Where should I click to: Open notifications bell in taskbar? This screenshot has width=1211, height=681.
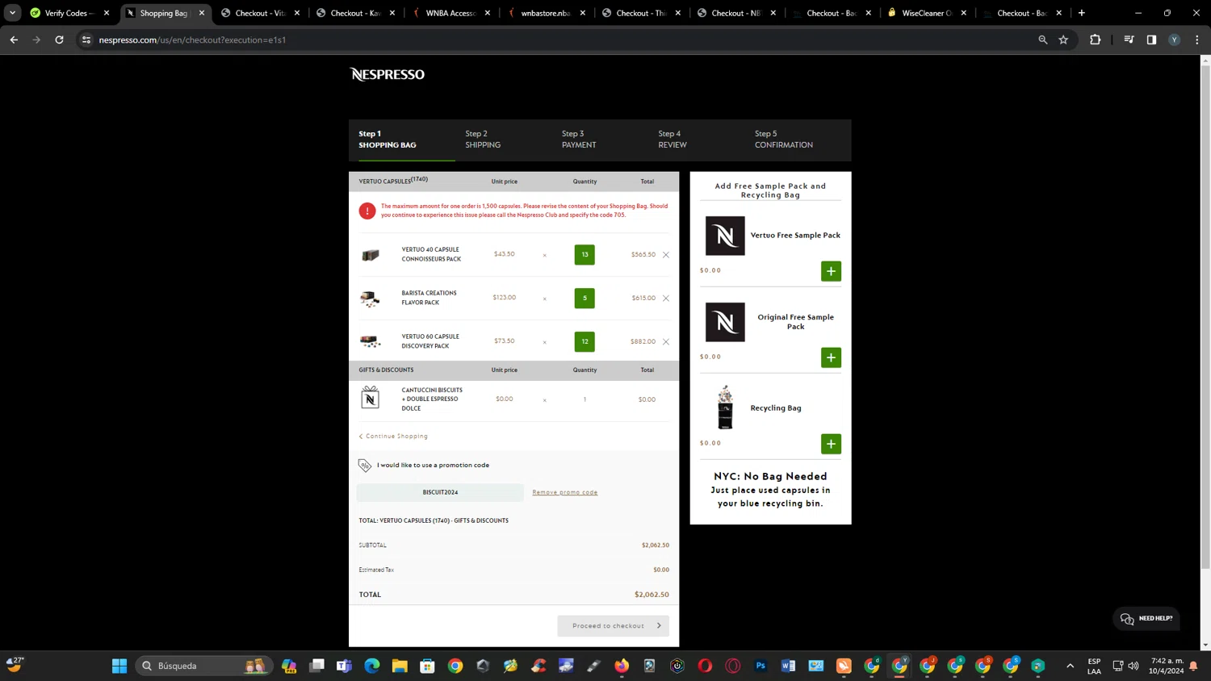coord(1193,666)
